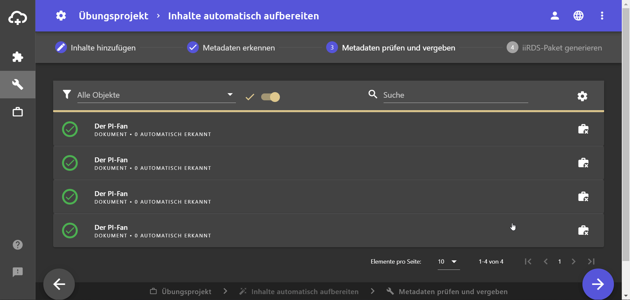Viewport: 630px width, 300px height.
Task: Go to step Inhalte hinzufügen
Action: 95,48
